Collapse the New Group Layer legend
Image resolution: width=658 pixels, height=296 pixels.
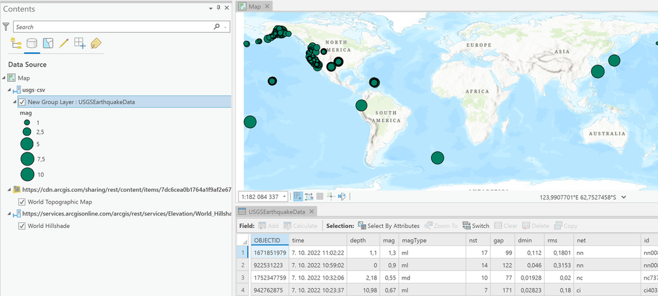pos(15,102)
